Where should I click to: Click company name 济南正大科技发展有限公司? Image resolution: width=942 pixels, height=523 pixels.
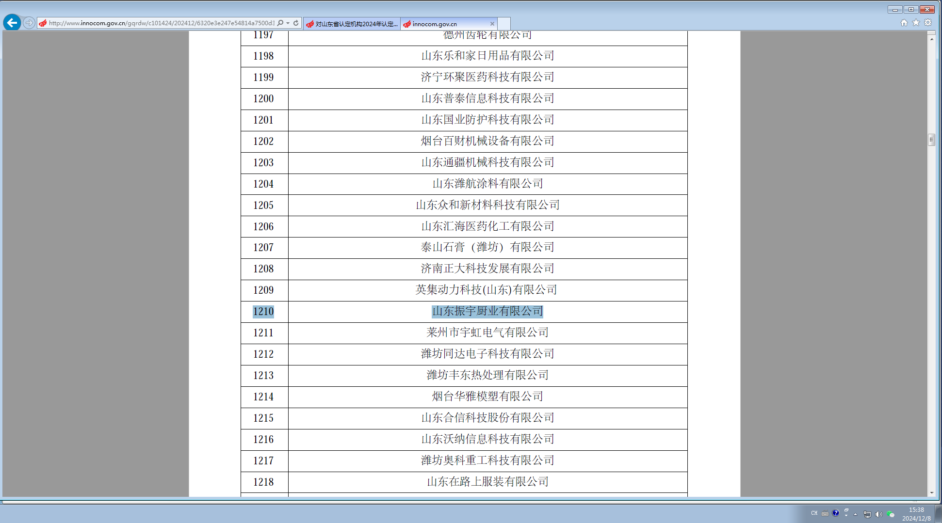point(487,269)
